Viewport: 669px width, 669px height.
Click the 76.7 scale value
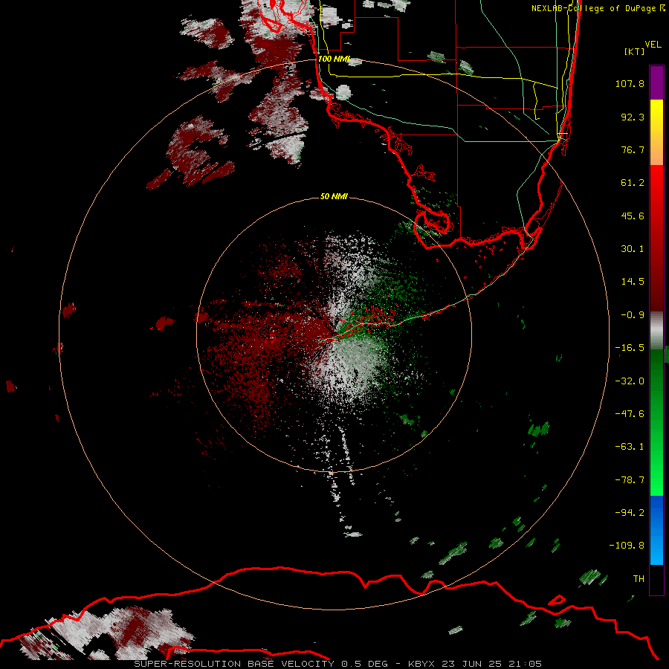(633, 149)
